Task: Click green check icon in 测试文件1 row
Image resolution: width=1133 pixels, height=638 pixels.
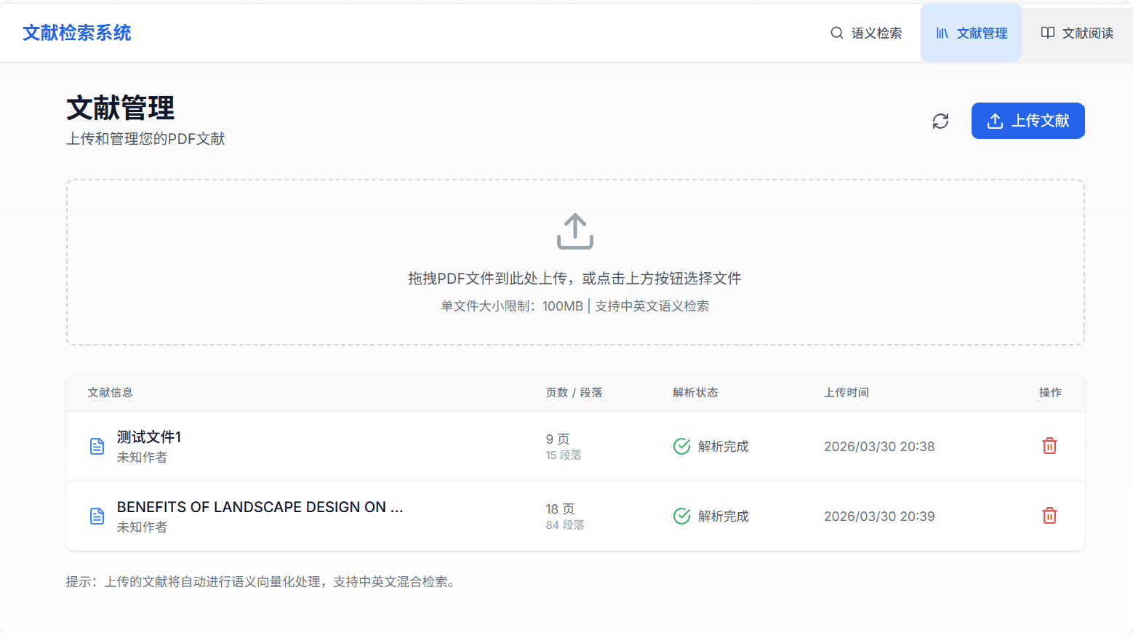Action: pyautogui.click(x=681, y=446)
